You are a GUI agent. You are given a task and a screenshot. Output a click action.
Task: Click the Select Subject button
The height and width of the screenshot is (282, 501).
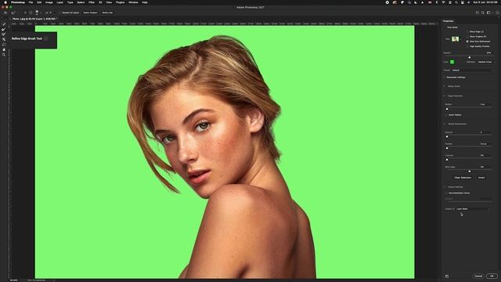[91, 13]
